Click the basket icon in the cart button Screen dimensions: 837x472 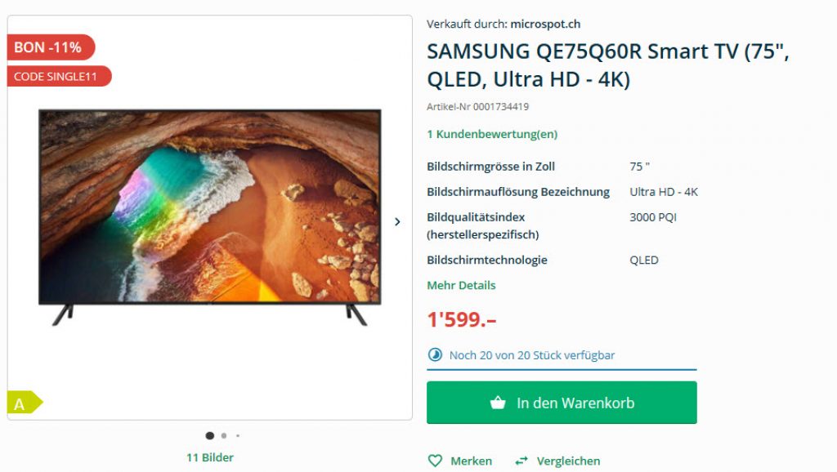point(498,403)
